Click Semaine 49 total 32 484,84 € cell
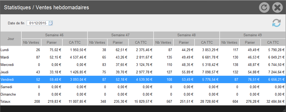 click(x=273, y=102)
